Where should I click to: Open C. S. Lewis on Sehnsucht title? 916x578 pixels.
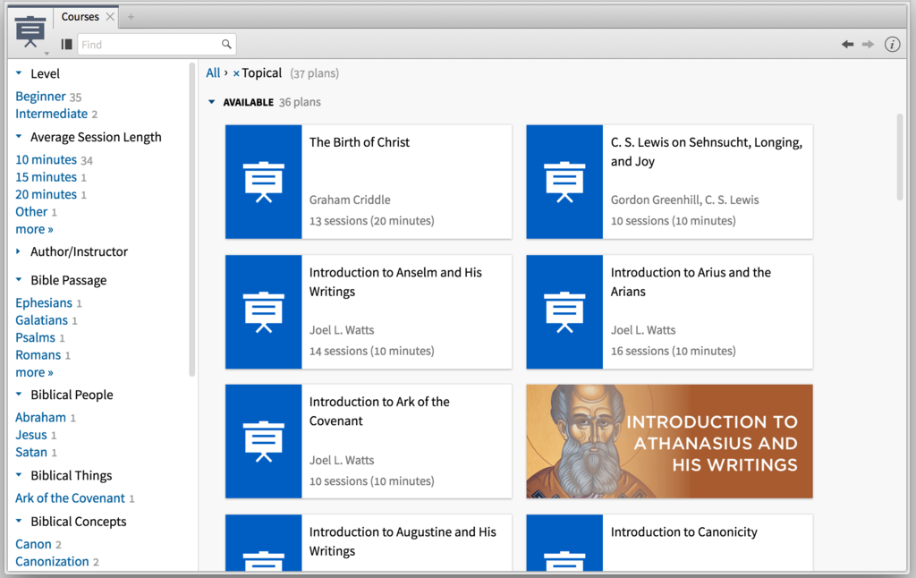click(707, 151)
